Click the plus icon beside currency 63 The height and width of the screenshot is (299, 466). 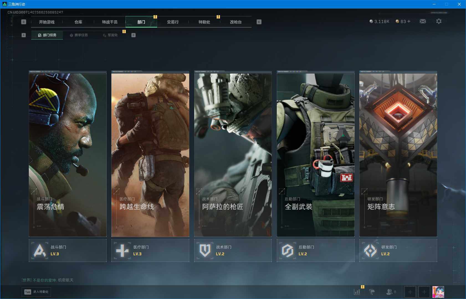(409, 22)
